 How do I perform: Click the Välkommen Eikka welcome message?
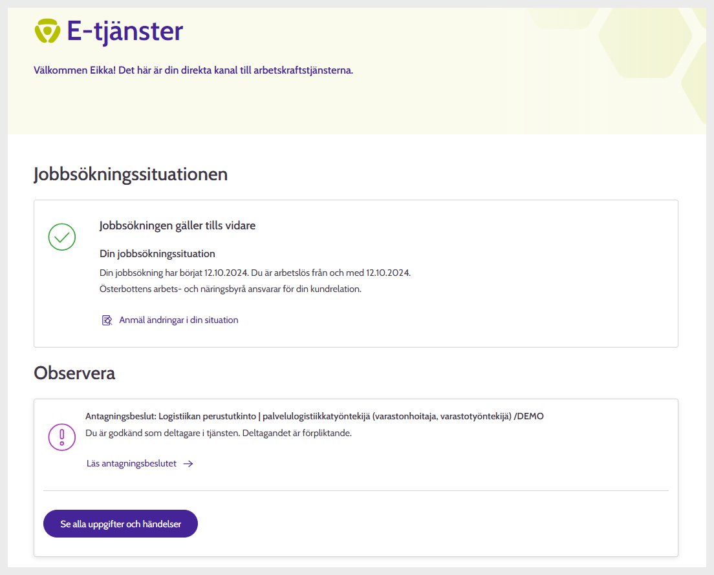pyautogui.click(x=193, y=70)
